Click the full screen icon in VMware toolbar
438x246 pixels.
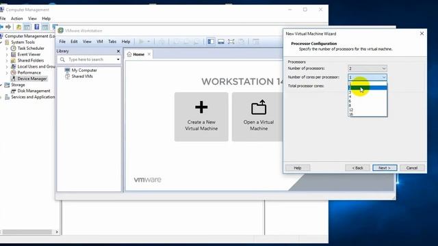[x=231, y=42]
